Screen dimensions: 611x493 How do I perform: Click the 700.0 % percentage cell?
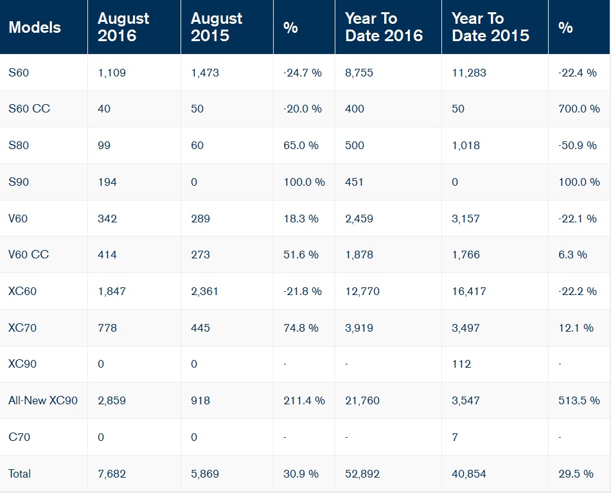coord(579,109)
